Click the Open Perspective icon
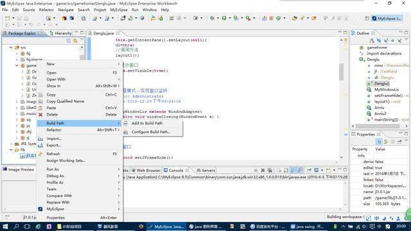The width and height of the screenshot is (411, 231). coord(367,19)
